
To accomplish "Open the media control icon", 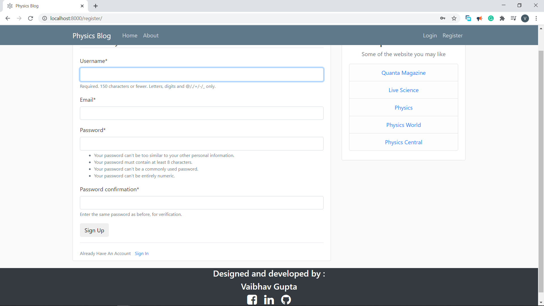I will (x=513, y=18).
